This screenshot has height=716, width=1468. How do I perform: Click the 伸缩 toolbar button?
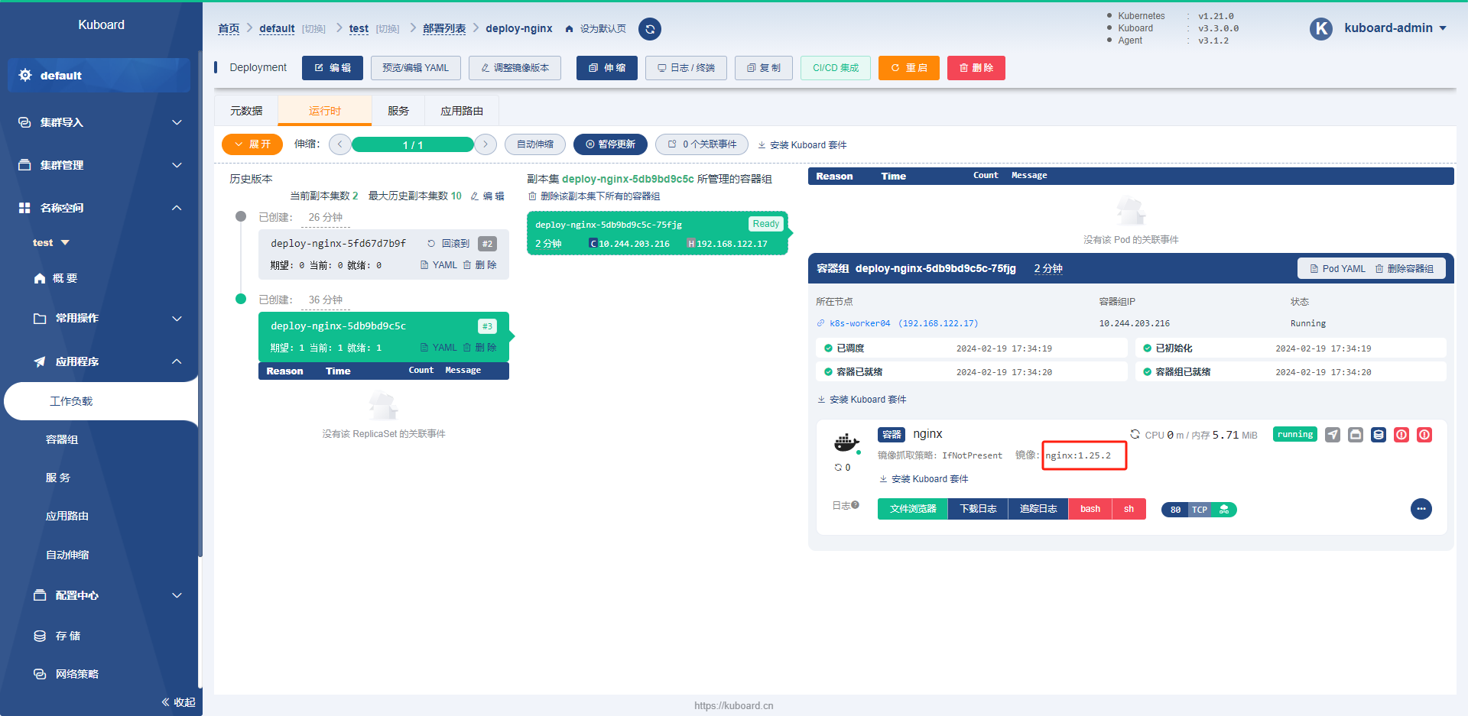pos(607,68)
